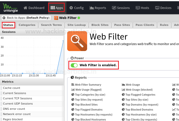Open the Dashboard home icon
This screenshot has width=179, height=121.
point(25,8)
